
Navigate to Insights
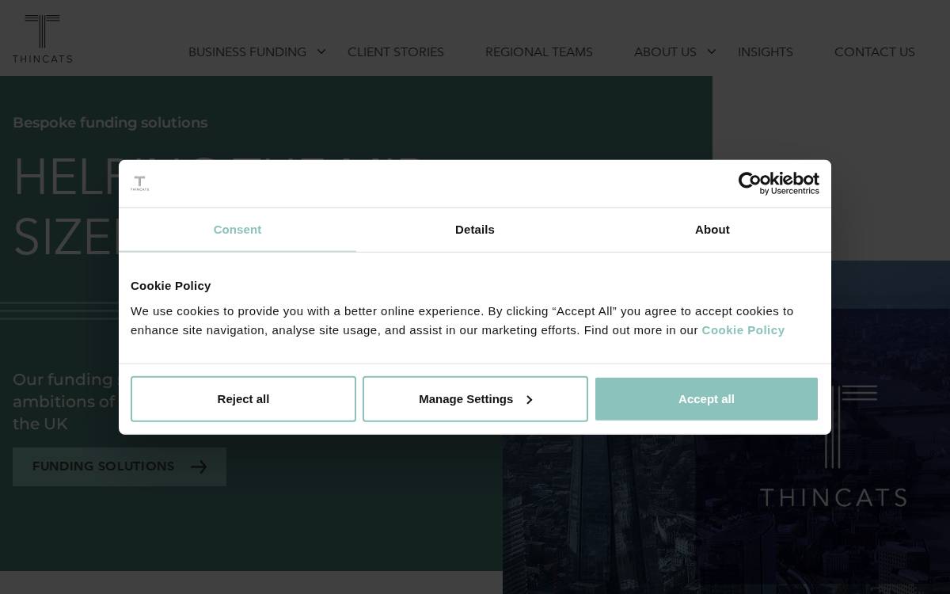(766, 52)
